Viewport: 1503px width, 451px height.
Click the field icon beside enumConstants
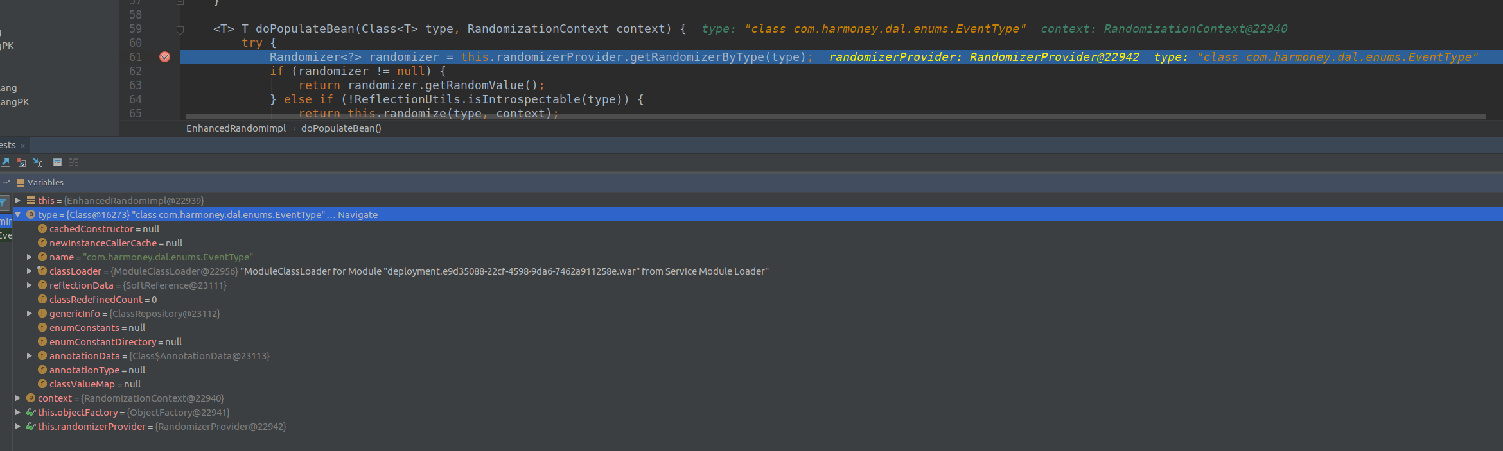(42, 328)
